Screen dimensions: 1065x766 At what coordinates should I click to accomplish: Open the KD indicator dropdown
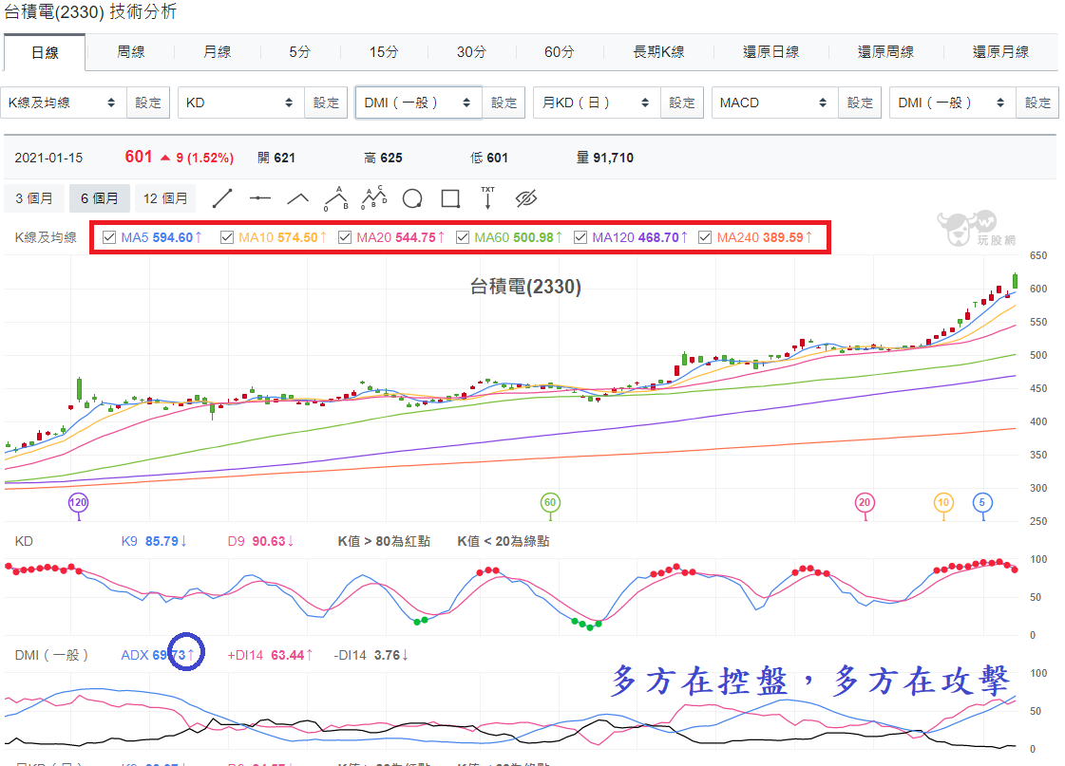241,103
